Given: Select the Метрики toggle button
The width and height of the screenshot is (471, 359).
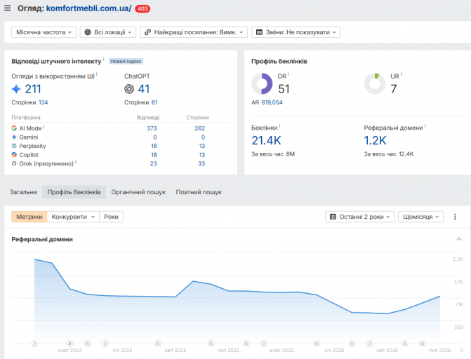Looking at the screenshot, I should 29,217.
